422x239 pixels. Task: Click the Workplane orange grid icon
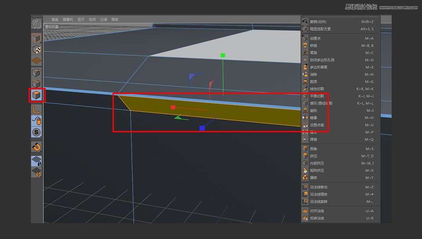pos(37,61)
